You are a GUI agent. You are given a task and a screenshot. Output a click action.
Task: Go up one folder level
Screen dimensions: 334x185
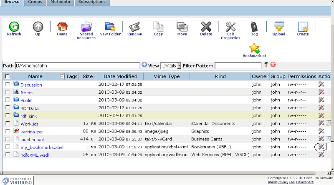click(38, 27)
